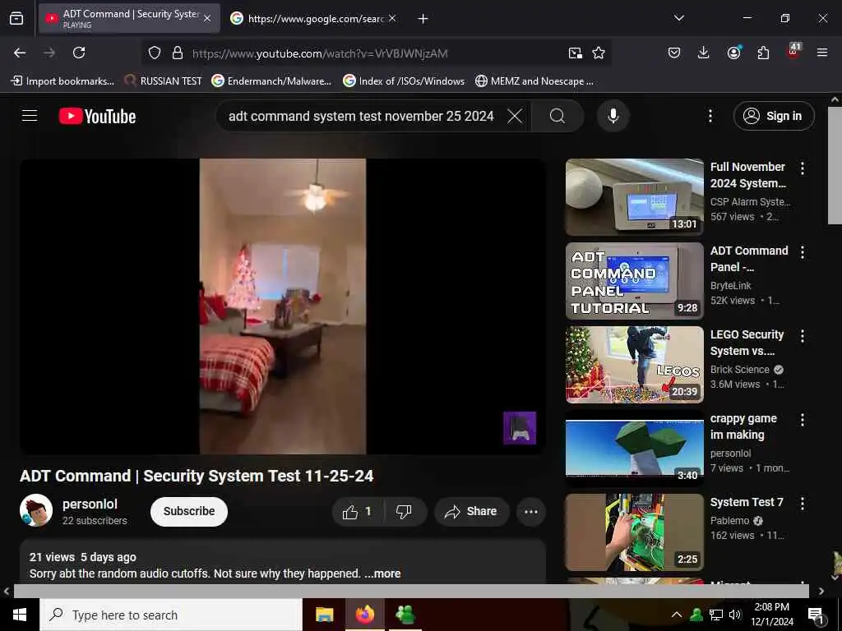The width and height of the screenshot is (842, 631).
Task: Open MEMZ and Noescape bookmark
Action: pyautogui.click(x=534, y=81)
